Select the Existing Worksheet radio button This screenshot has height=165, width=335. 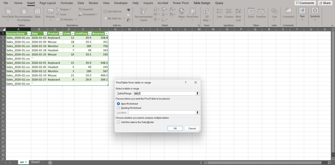(118, 108)
